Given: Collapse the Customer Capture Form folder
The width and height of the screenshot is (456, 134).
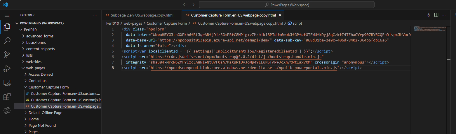Looking at the screenshot, I should click(x=48, y=87).
